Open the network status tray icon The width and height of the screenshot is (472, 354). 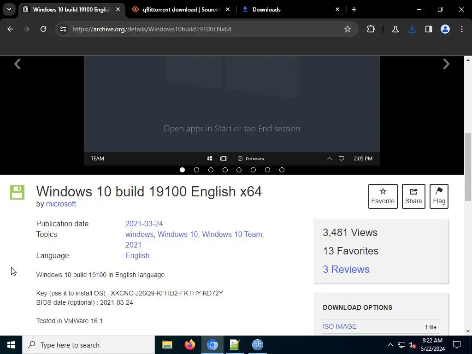coord(401,345)
